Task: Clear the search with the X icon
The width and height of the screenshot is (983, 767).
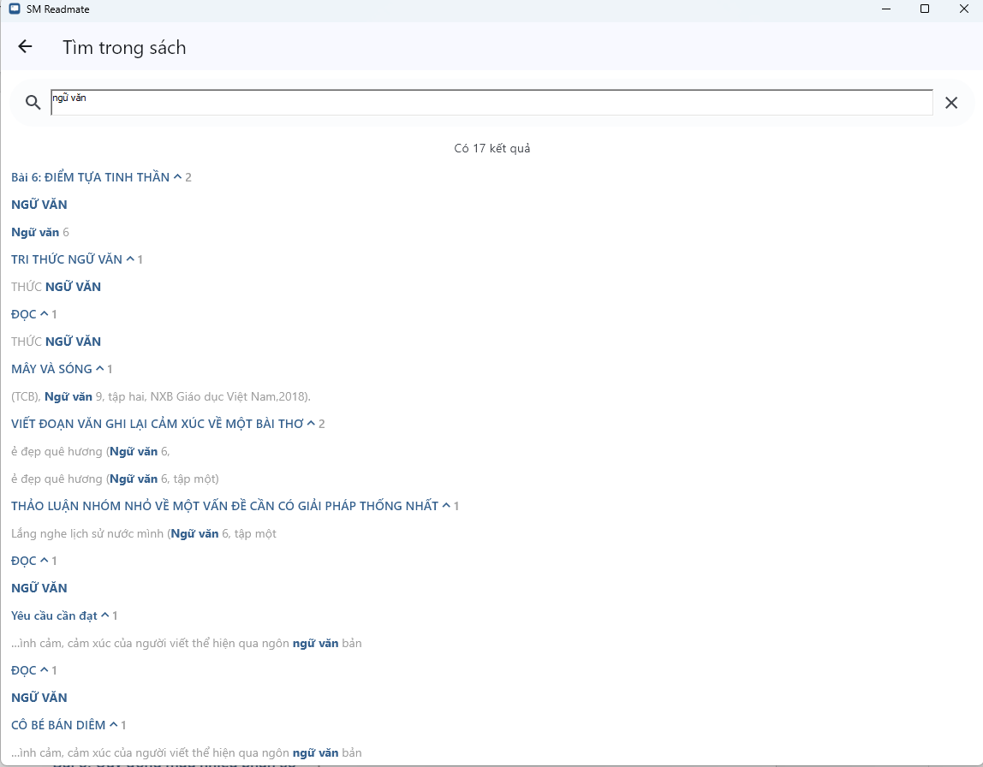Action: point(950,103)
